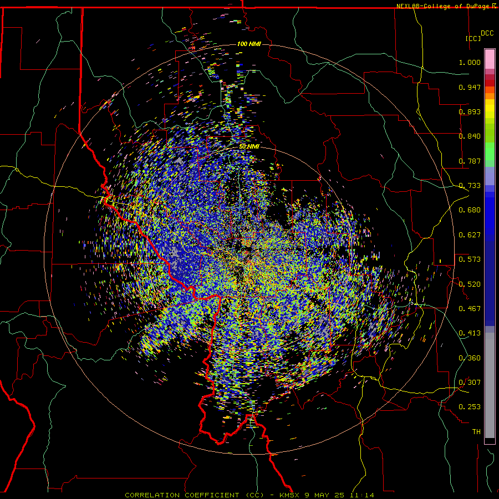
Task: Pick the gray color band in legend
Action: [490, 385]
